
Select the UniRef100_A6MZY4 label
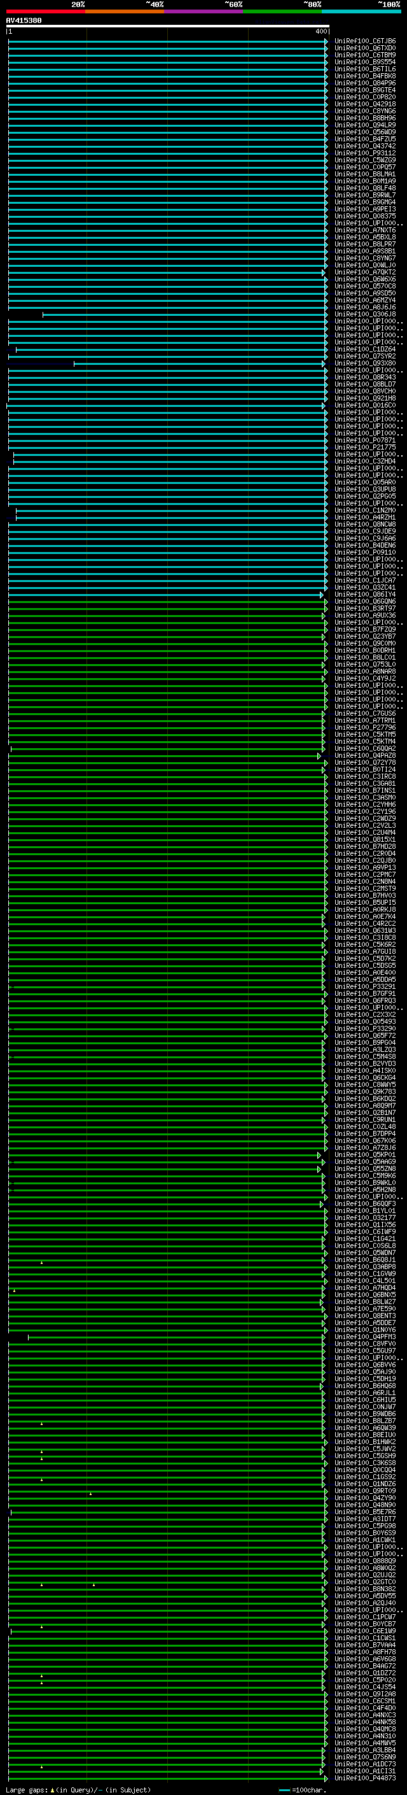tap(365, 301)
